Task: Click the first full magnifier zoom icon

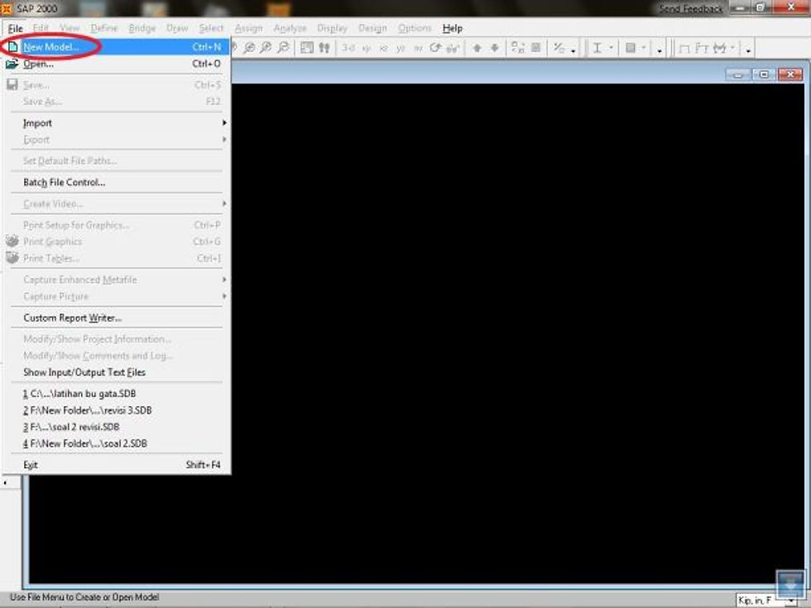Action: coord(249,48)
